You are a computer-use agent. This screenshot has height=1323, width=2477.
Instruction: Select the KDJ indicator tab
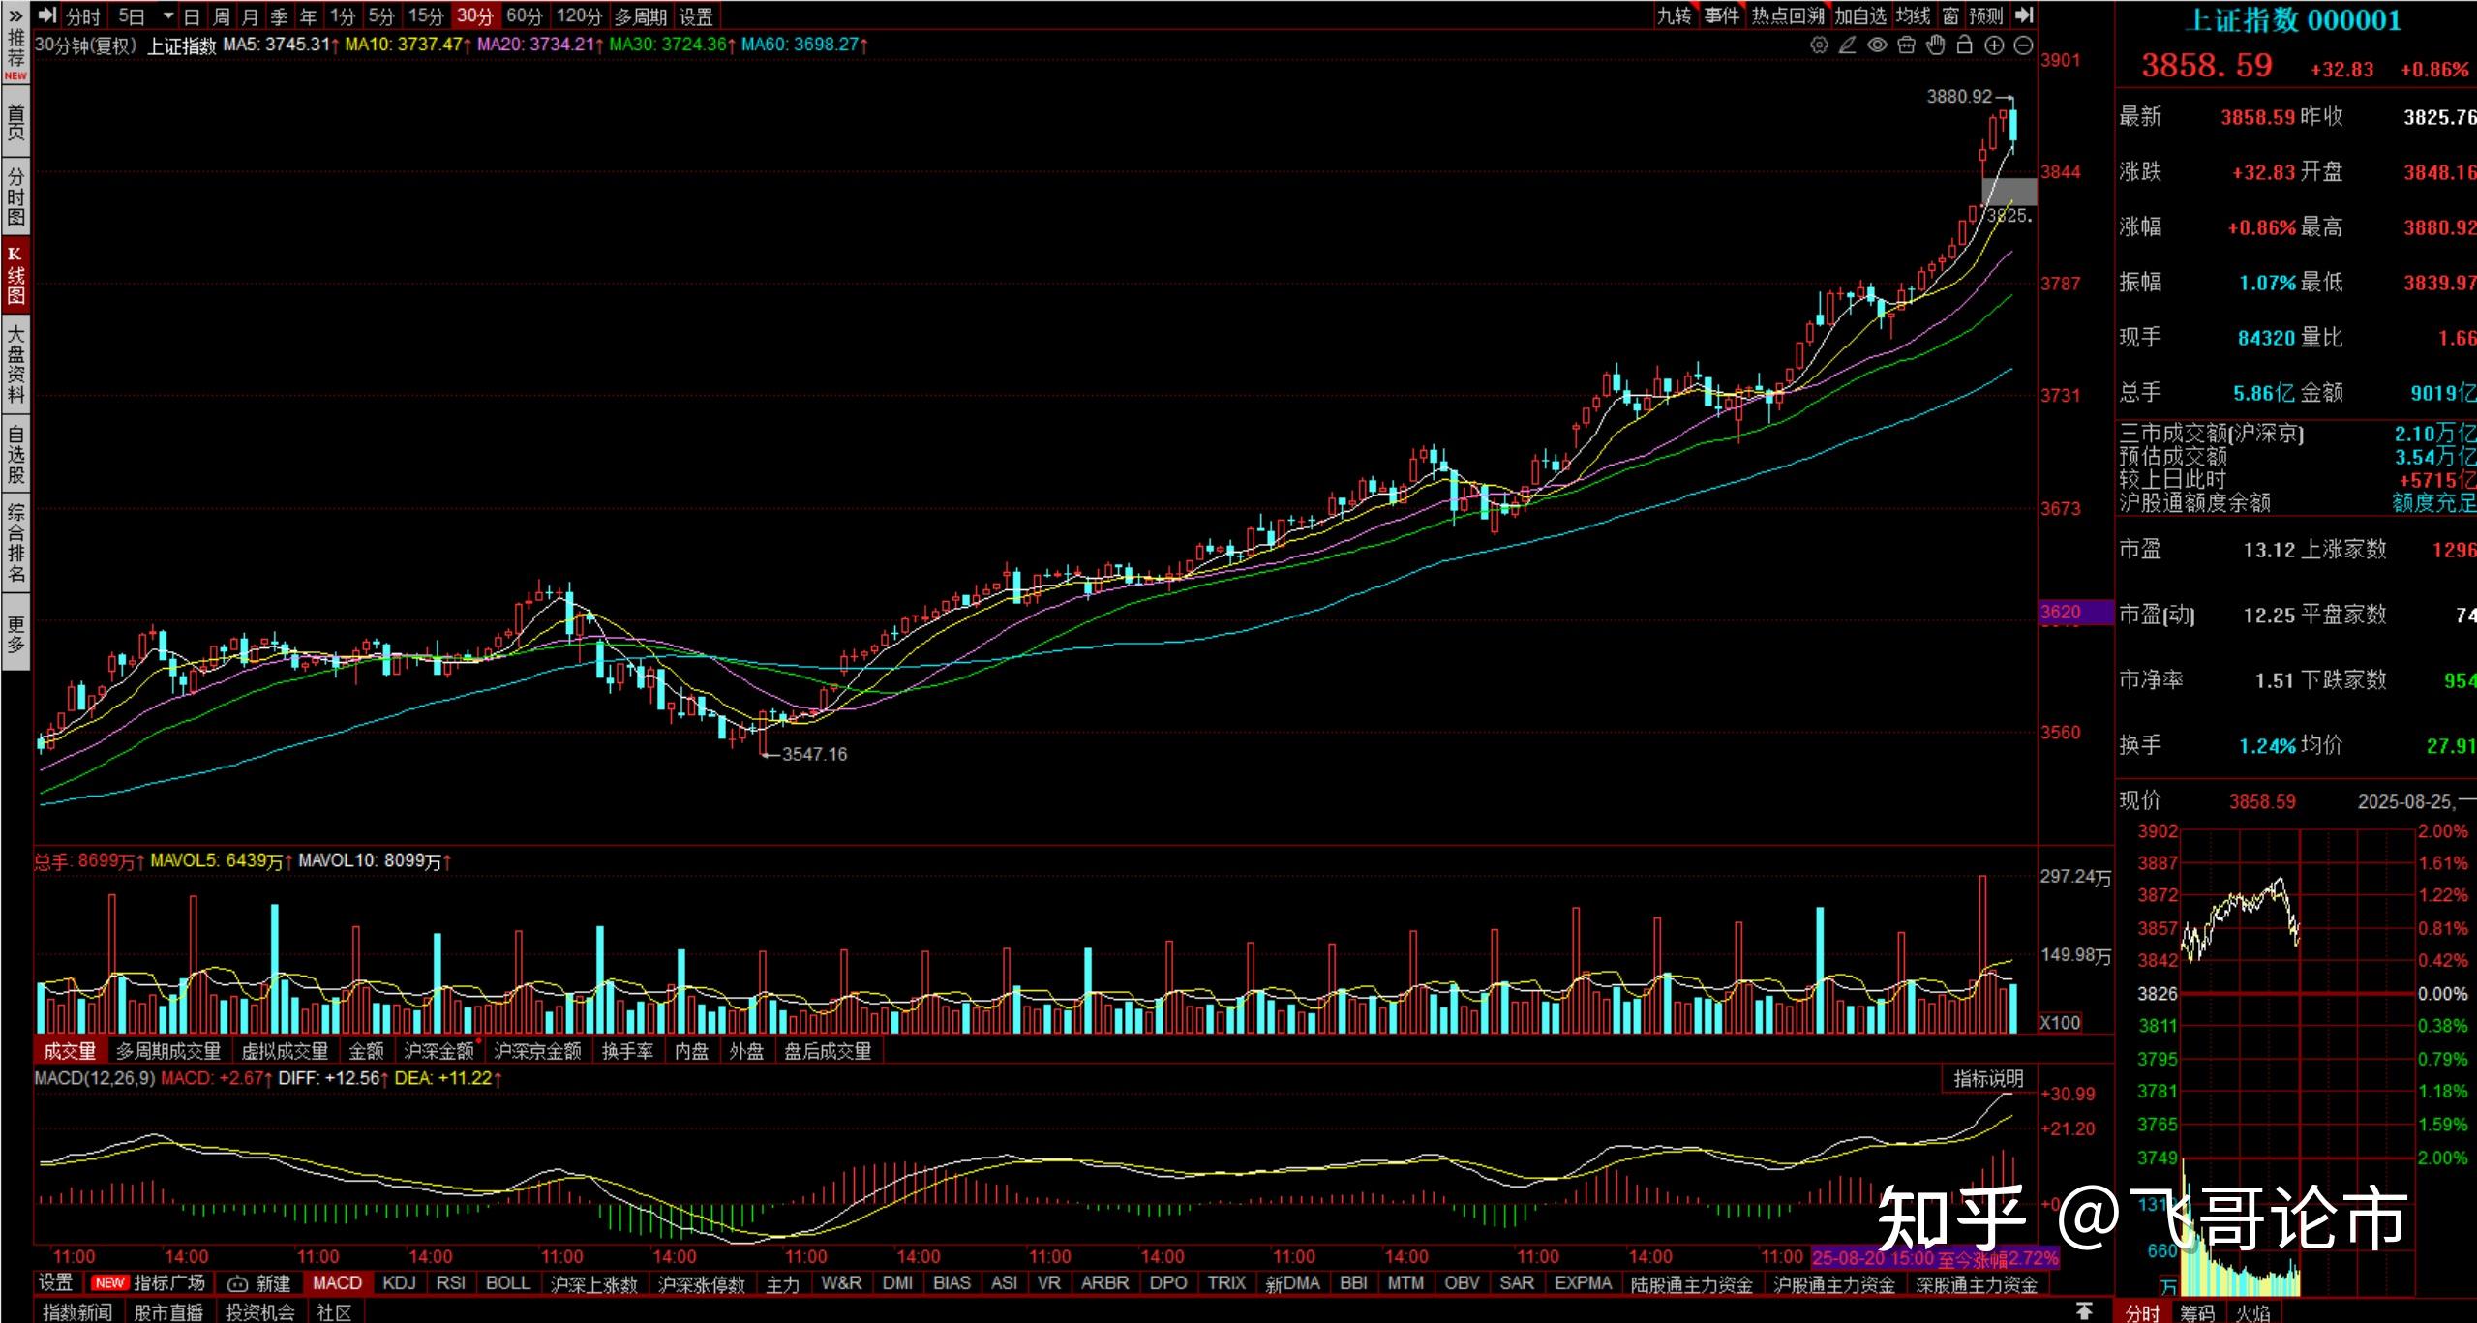[x=399, y=1283]
